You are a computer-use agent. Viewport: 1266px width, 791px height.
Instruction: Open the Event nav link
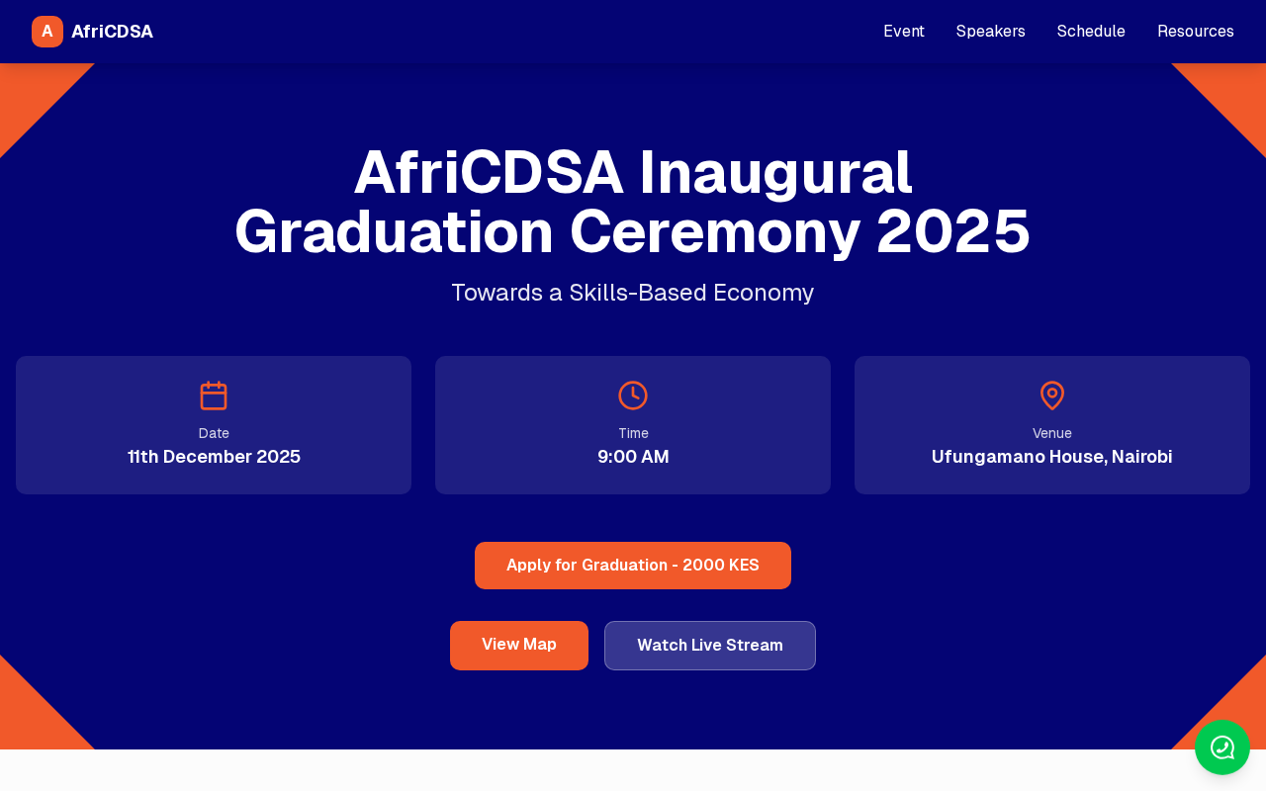[904, 32]
